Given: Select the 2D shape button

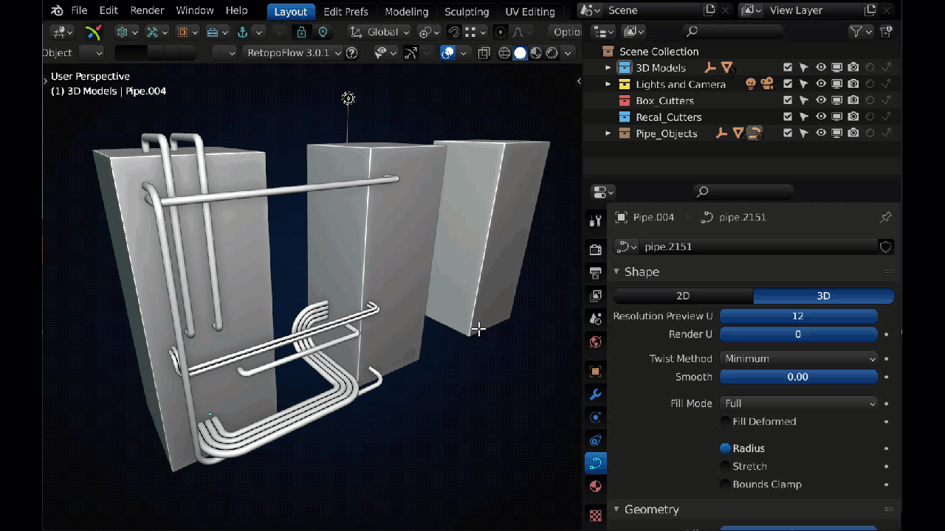Looking at the screenshot, I should click(683, 296).
